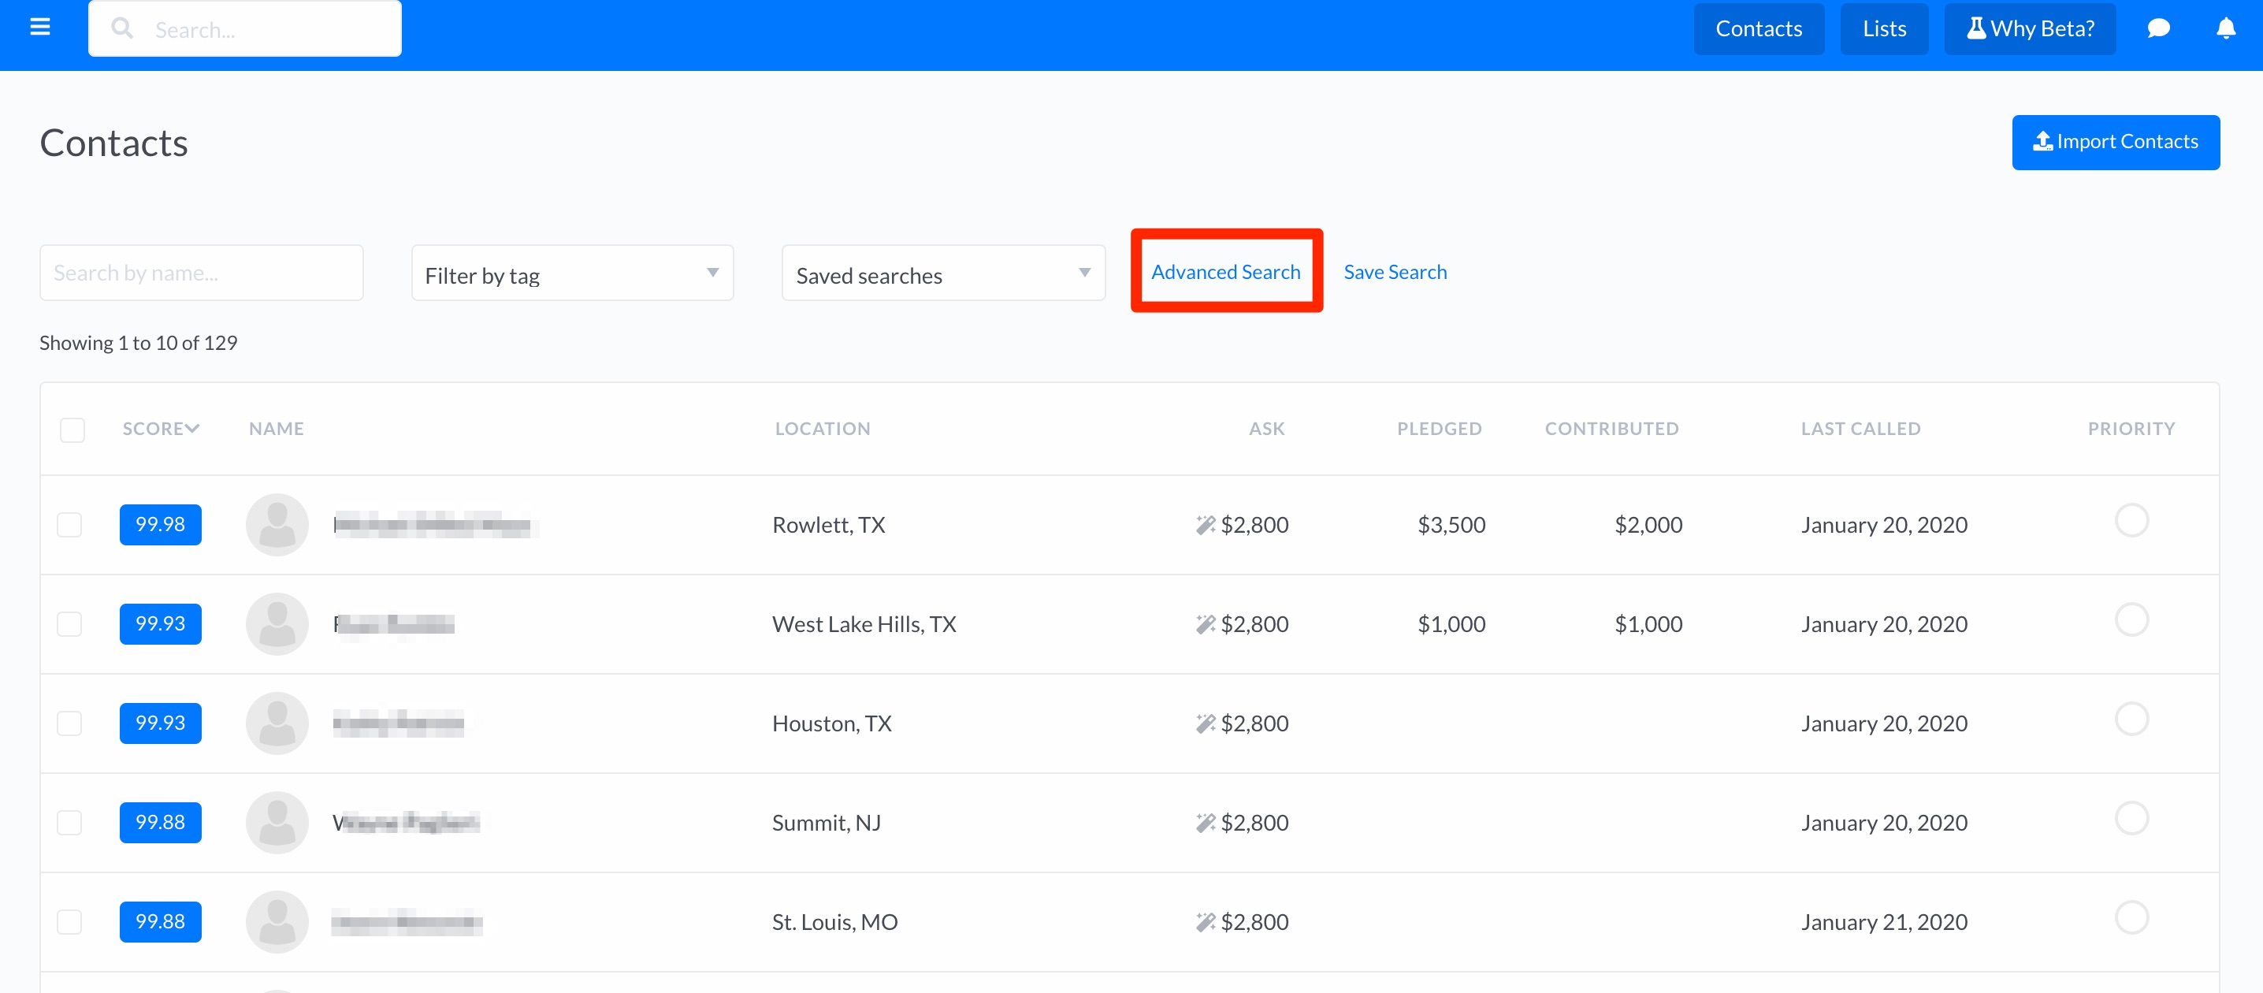Open the chat messages icon
The image size is (2263, 993).
(2158, 28)
